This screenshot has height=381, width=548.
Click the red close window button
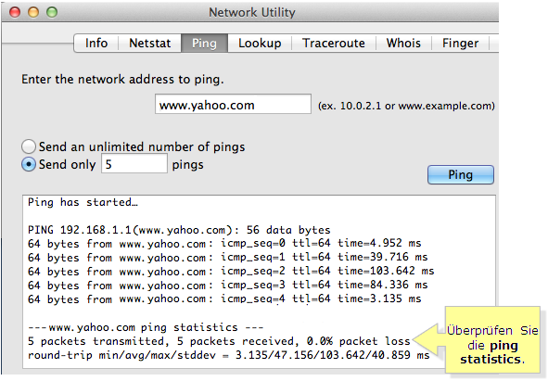(x=15, y=12)
